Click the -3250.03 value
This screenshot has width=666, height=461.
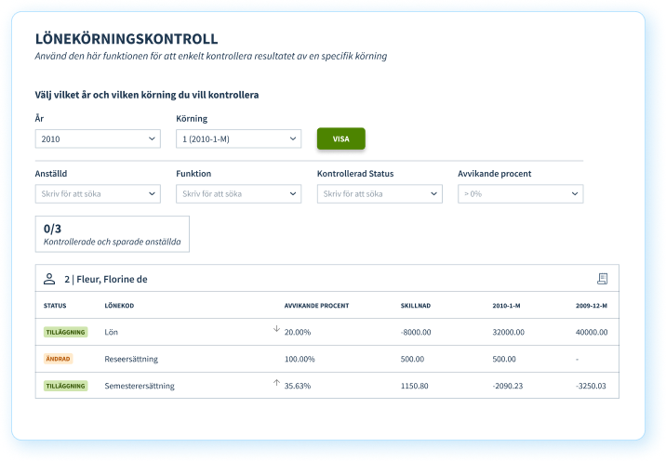[591, 386]
